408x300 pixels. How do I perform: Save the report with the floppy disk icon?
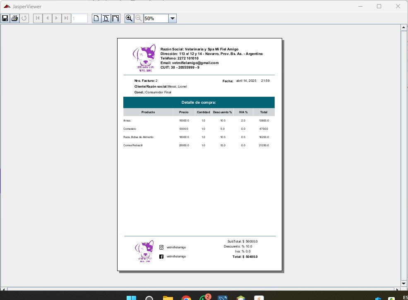pyautogui.click(x=5, y=19)
